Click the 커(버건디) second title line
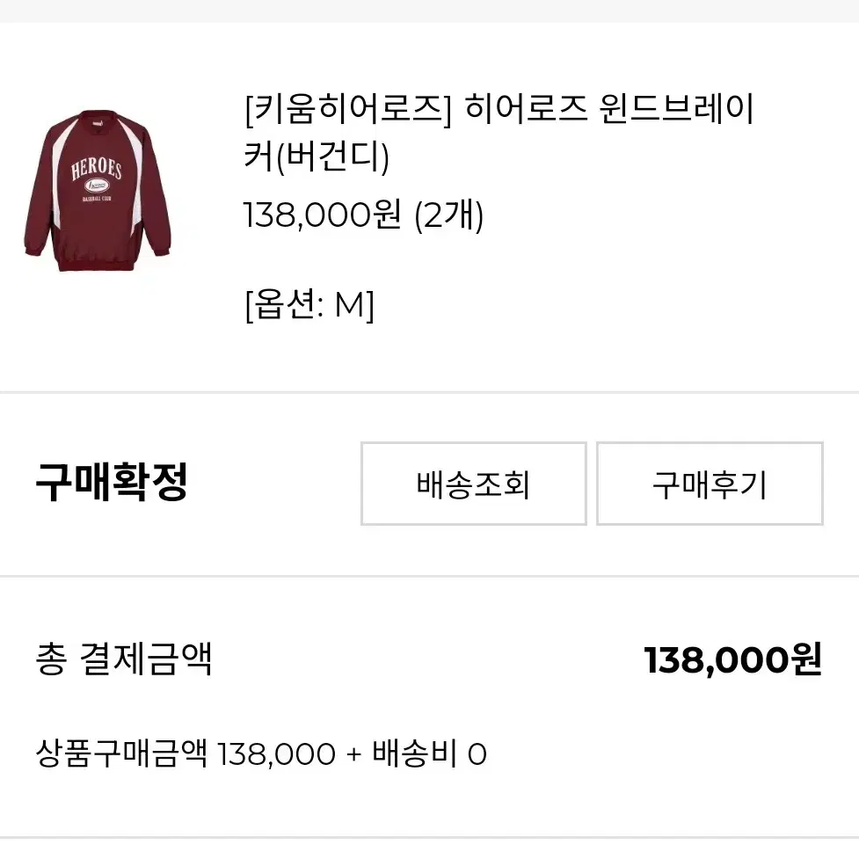This screenshot has height=859, width=859. point(317,157)
